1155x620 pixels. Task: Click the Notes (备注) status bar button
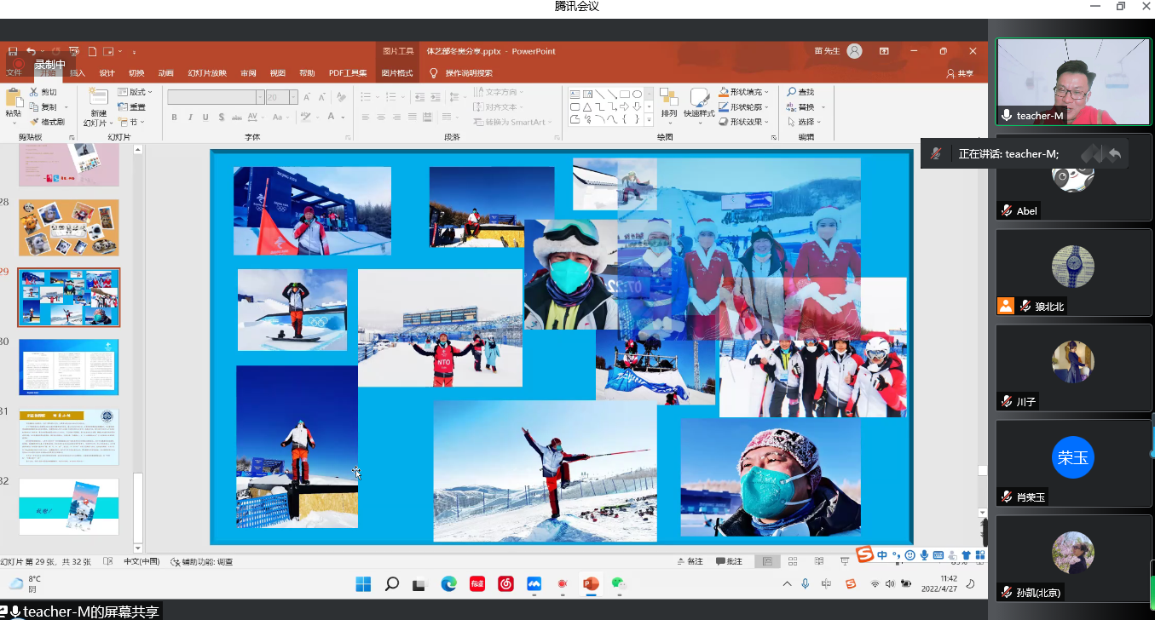tap(690, 561)
